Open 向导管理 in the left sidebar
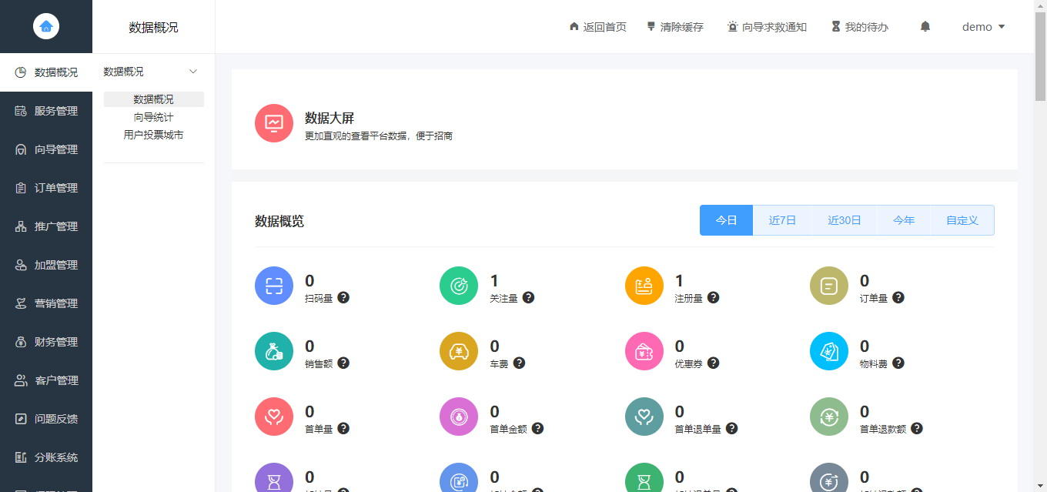1047x492 pixels. tap(46, 149)
